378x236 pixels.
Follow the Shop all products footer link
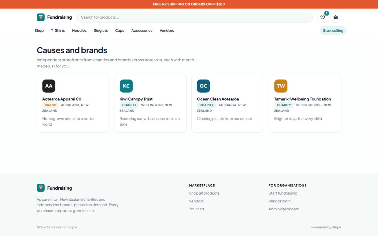(x=204, y=193)
